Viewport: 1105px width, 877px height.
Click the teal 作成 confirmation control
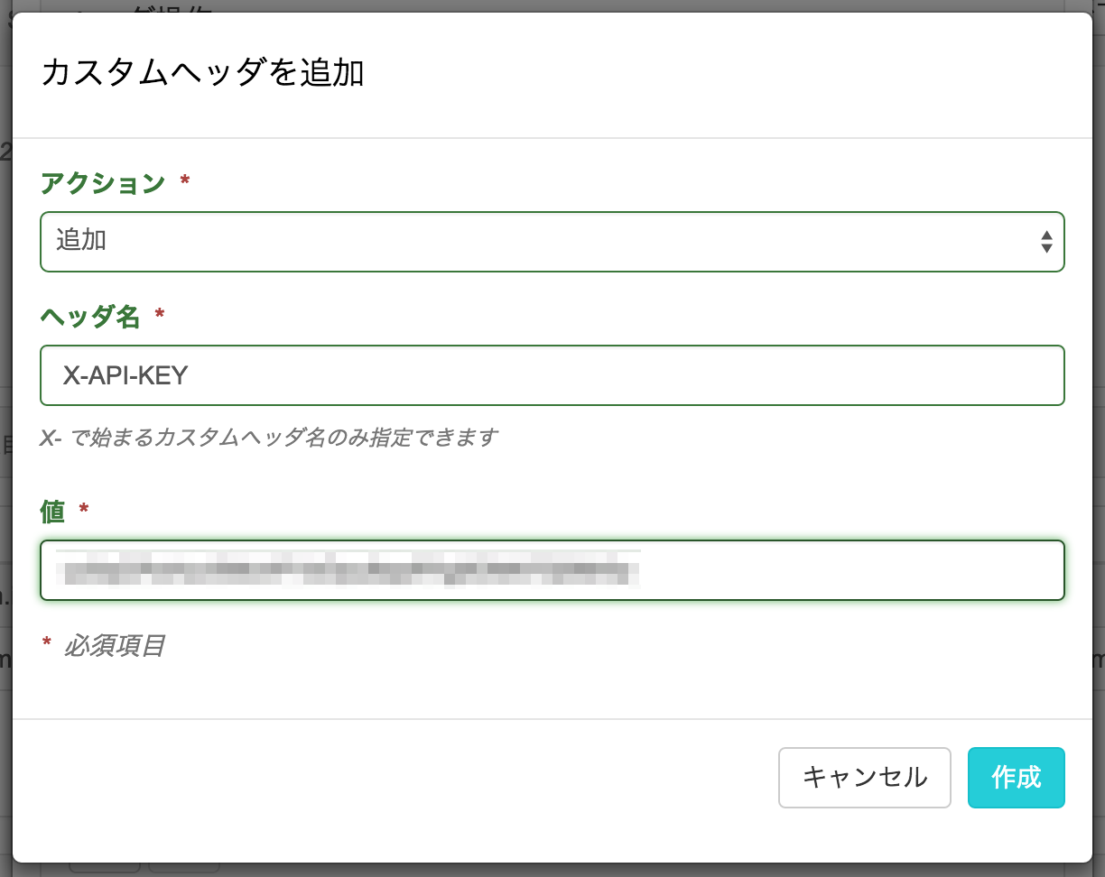[x=1016, y=777]
